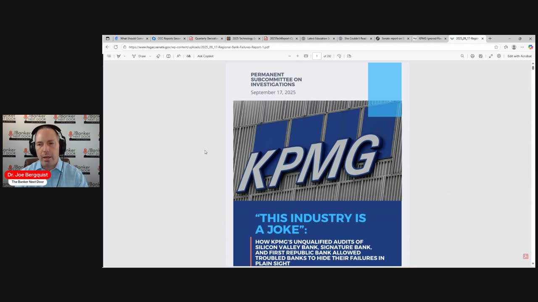
Task: Click the scroll down arrow
Action: point(533,264)
